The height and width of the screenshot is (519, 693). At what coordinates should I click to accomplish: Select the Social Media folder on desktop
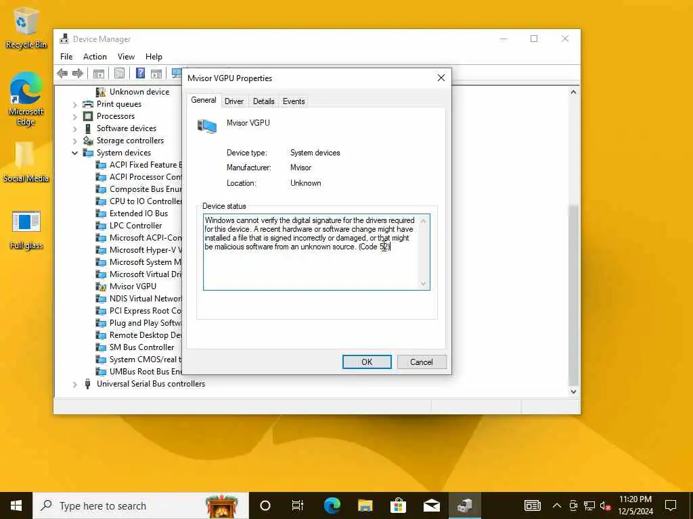point(26,162)
